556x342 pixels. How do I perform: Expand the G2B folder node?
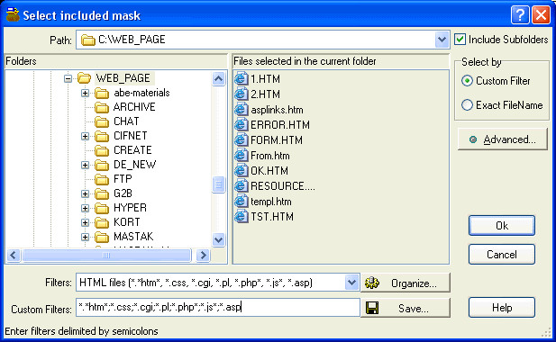pyautogui.click(x=85, y=194)
